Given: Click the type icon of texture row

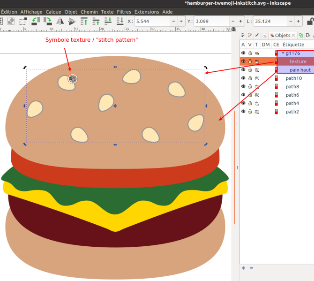Looking at the screenshot, I should pos(257,61).
